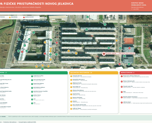Select orange map marker 31
This screenshot has height=123, width=152.
pyautogui.click(x=116, y=41)
